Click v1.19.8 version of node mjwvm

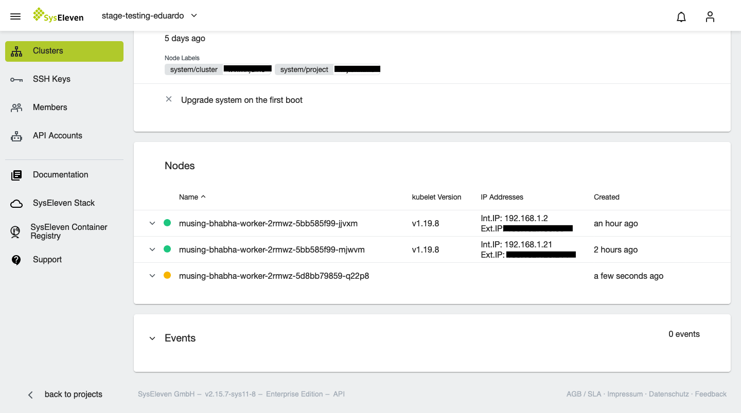tap(426, 249)
